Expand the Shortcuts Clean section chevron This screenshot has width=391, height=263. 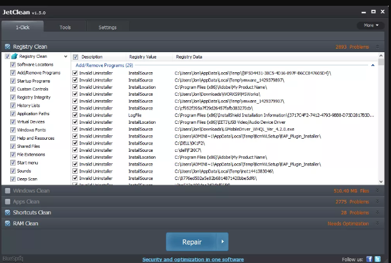(378, 213)
